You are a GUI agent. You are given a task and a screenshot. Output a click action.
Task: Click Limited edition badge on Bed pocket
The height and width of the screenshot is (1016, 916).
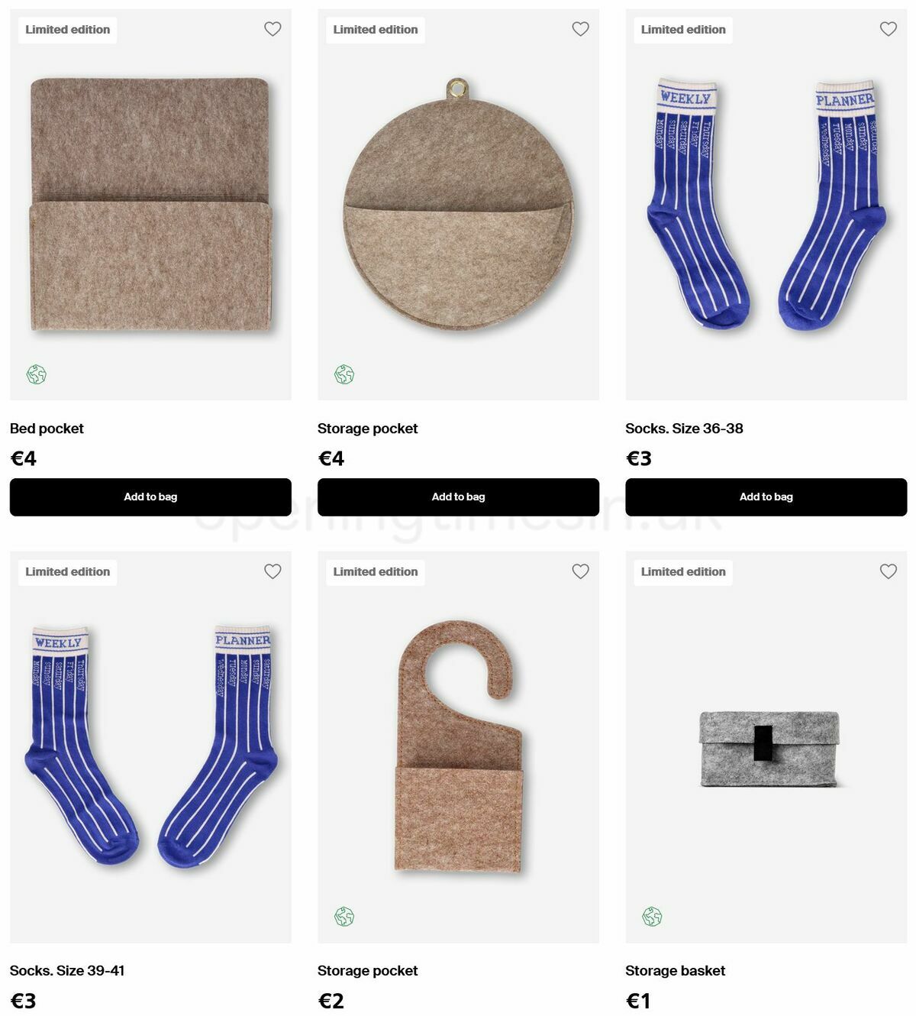(x=67, y=30)
